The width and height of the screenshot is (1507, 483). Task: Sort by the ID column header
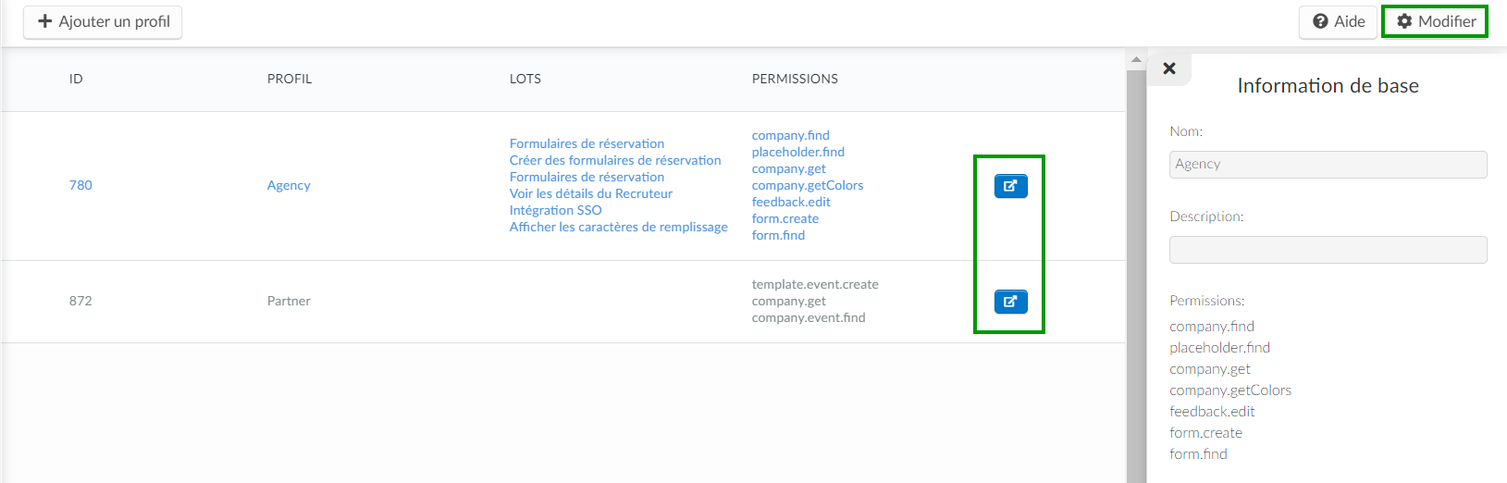[x=76, y=79]
